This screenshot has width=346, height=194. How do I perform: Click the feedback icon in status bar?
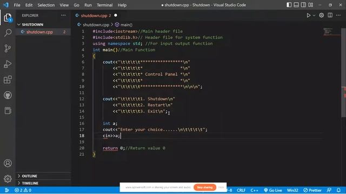[x=329, y=190]
